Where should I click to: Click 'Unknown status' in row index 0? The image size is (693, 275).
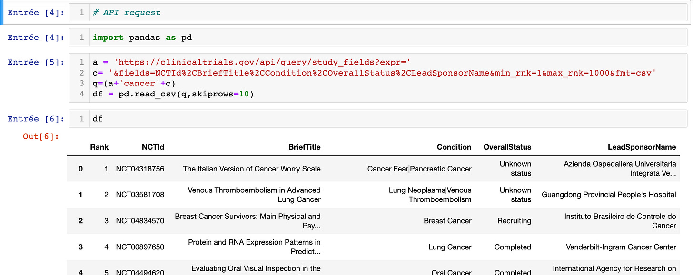515,169
